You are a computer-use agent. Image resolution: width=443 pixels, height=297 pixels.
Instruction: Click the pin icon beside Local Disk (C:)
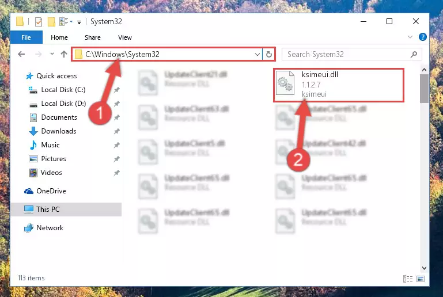pyautogui.click(x=117, y=90)
